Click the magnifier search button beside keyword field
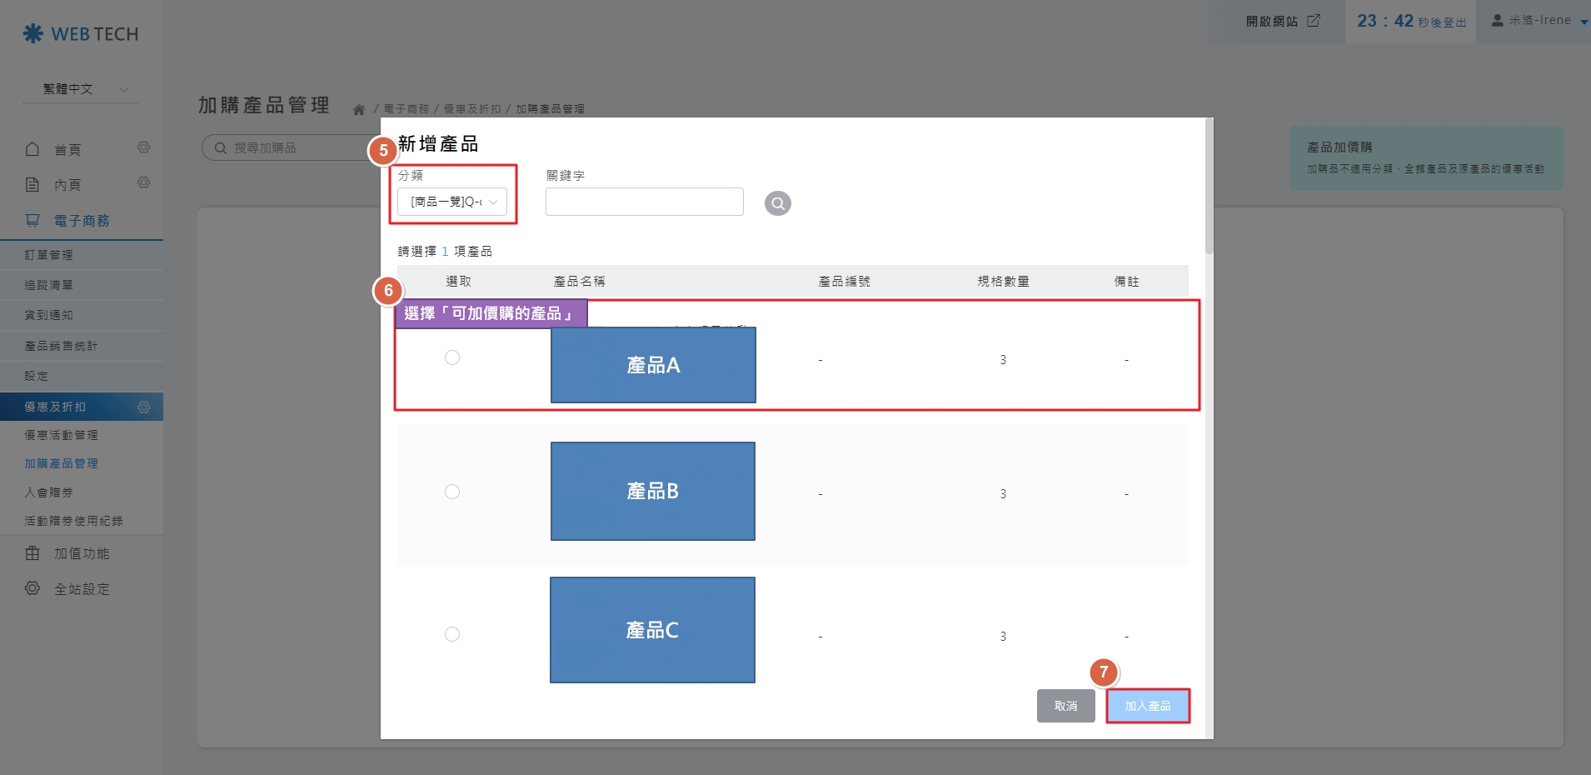Screen dimensions: 1591x775 tap(777, 203)
